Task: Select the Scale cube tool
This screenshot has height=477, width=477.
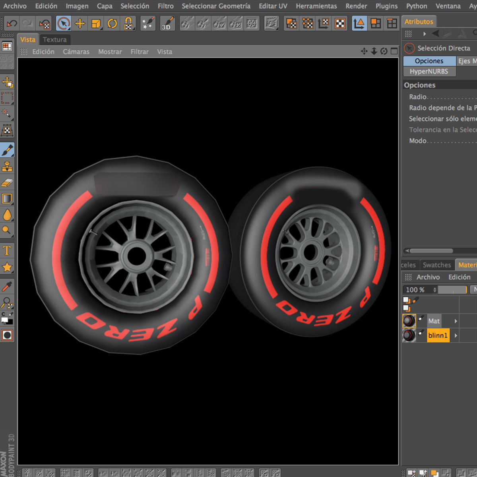Action: (x=96, y=24)
